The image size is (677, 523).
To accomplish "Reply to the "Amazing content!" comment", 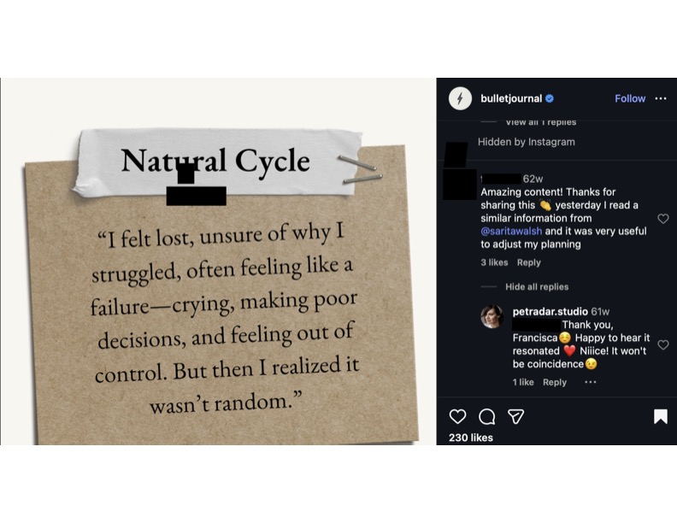I will pyautogui.click(x=528, y=262).
